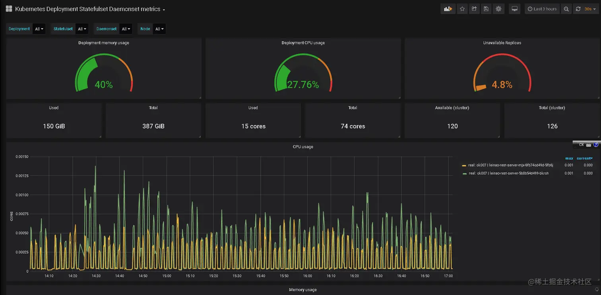Expand the Statefulset variable dropdown
Image resolution: width=601 pixels, height=295 pixels.
coord(82,29)
